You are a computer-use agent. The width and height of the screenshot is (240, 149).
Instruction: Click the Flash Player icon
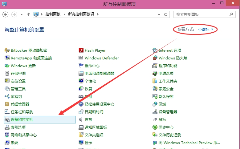[81, 50]
